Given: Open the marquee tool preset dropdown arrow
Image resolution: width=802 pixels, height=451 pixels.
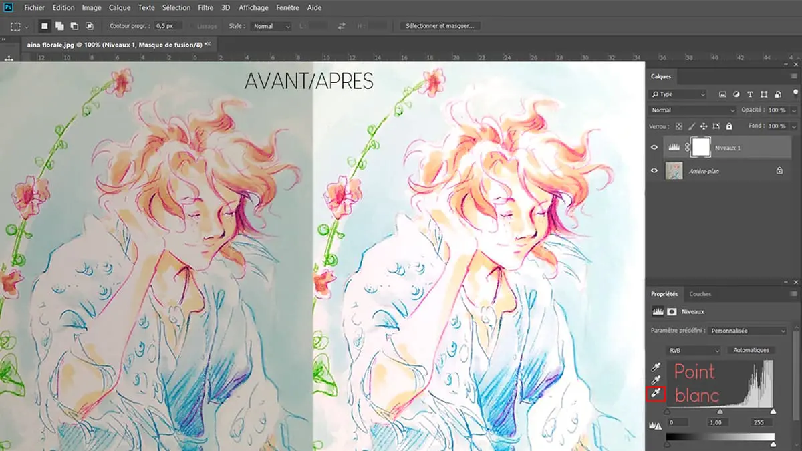Looking at the screenshot, I should (x=27, y=27).
